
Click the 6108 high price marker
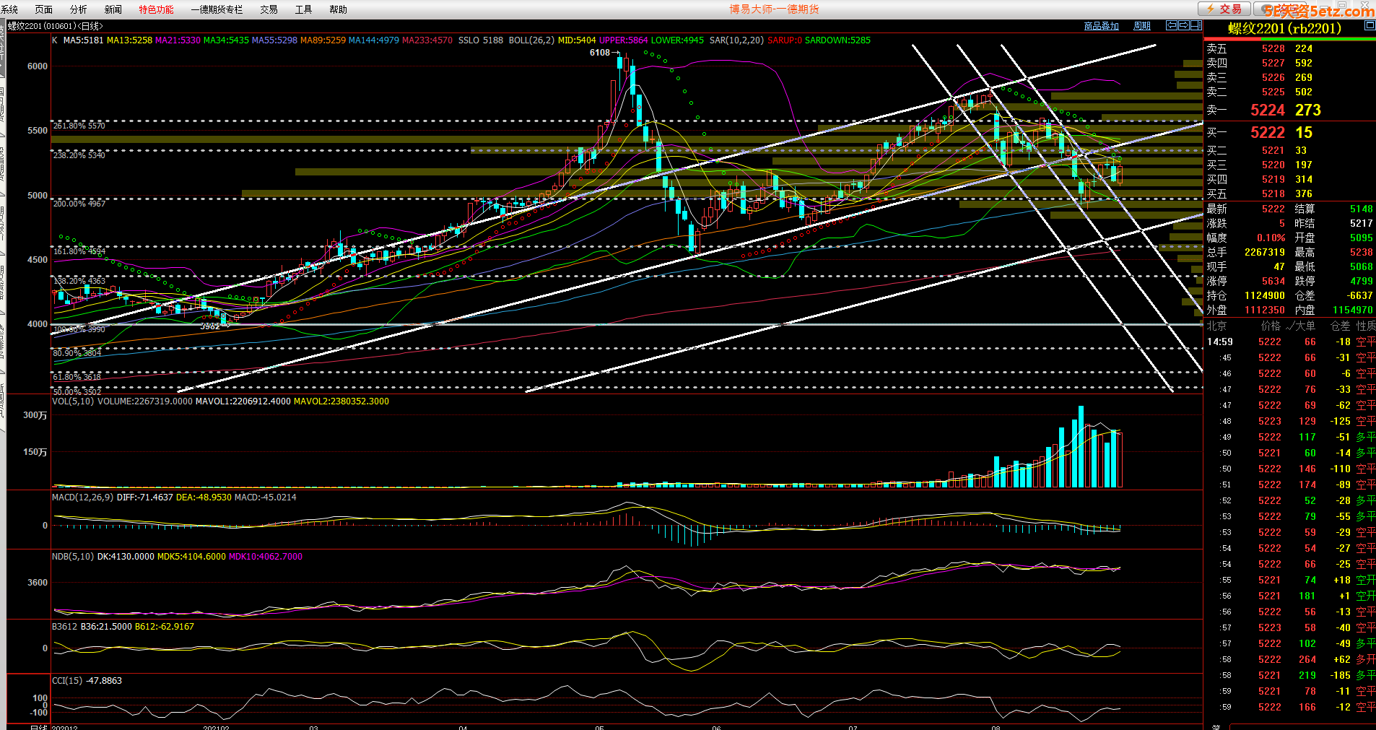[599, 53]
